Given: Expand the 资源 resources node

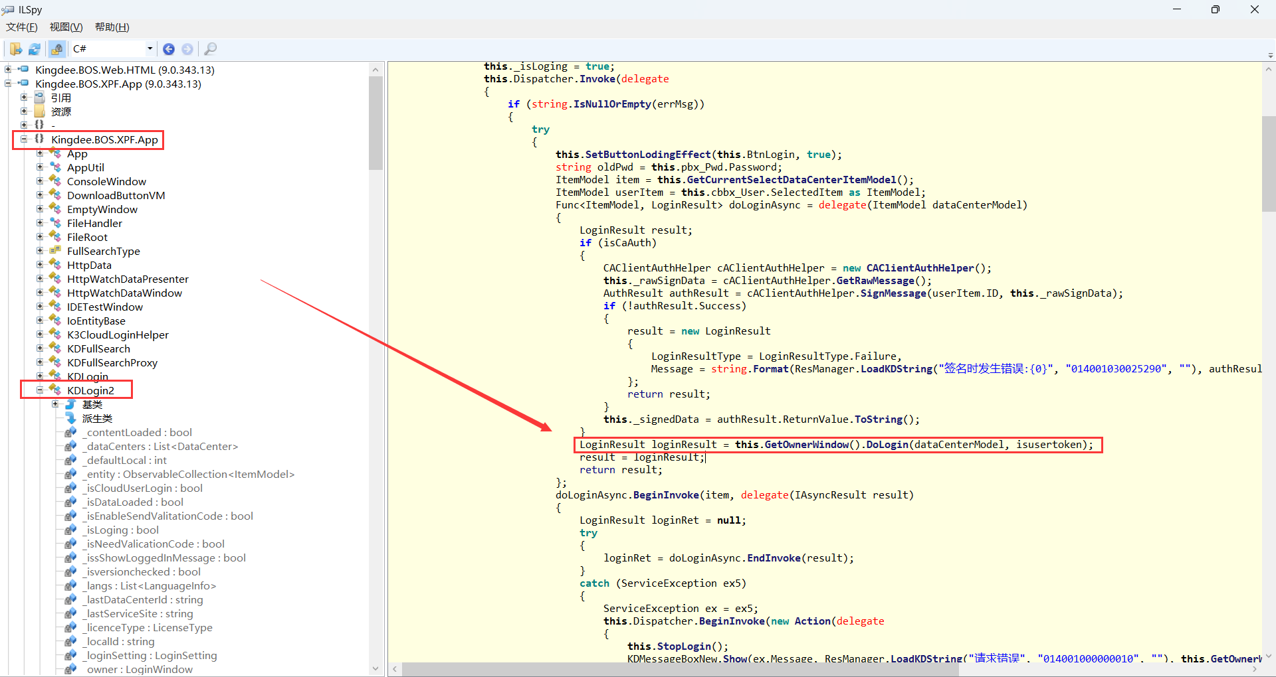Looking at the screenshot, I should click(x=24, y=111).
